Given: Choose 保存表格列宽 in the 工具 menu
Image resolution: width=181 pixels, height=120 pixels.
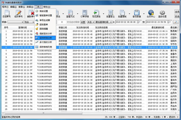Looking at the screenshot, I should 46,47.
